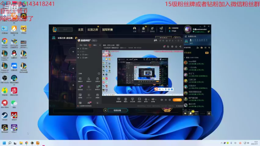Toggle visibility eye of first source 文本1
260x146 pixels.
click(78, 49)
